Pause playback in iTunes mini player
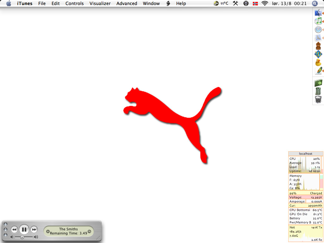 pos(24,229)
